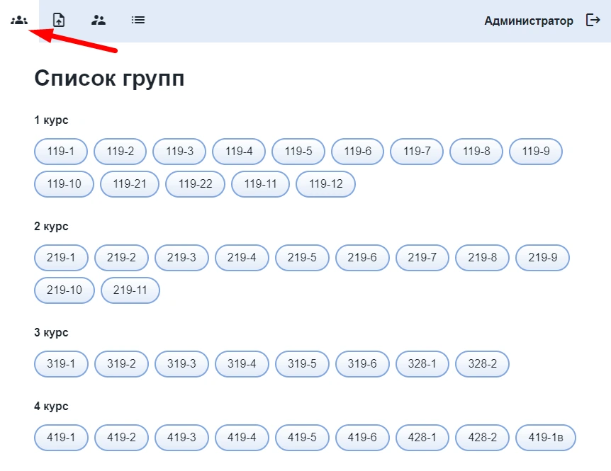Click the 3 курс label
Screen dimensions: 611x471
51,333
